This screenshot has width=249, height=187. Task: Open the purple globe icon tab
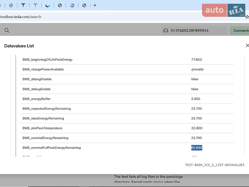point(72,5)
